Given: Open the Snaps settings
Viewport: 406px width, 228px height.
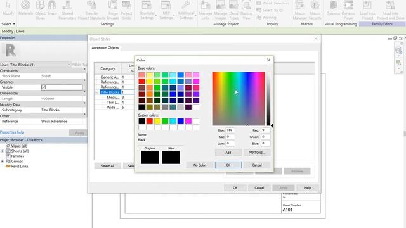Looking at the screenshot, I should tap(52, 8).
